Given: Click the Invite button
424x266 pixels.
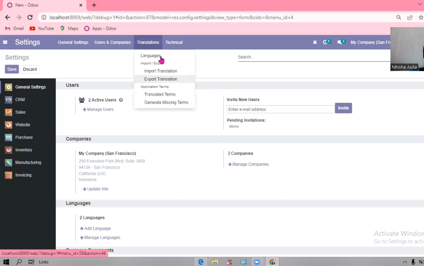Looking at the screenshot, I should 343,108.
